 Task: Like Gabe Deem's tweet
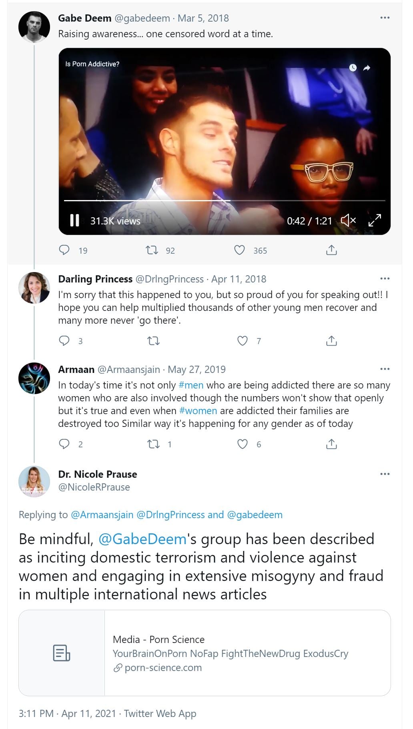click(x=239, y=250)
